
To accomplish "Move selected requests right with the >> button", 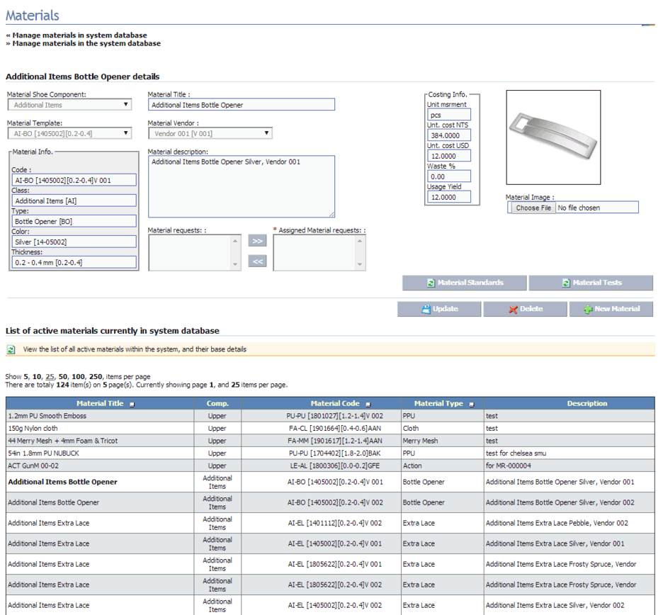I will pos(257,241).
